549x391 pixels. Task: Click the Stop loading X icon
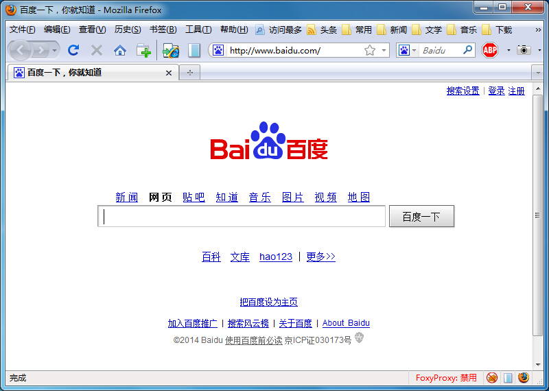point(97,50)
